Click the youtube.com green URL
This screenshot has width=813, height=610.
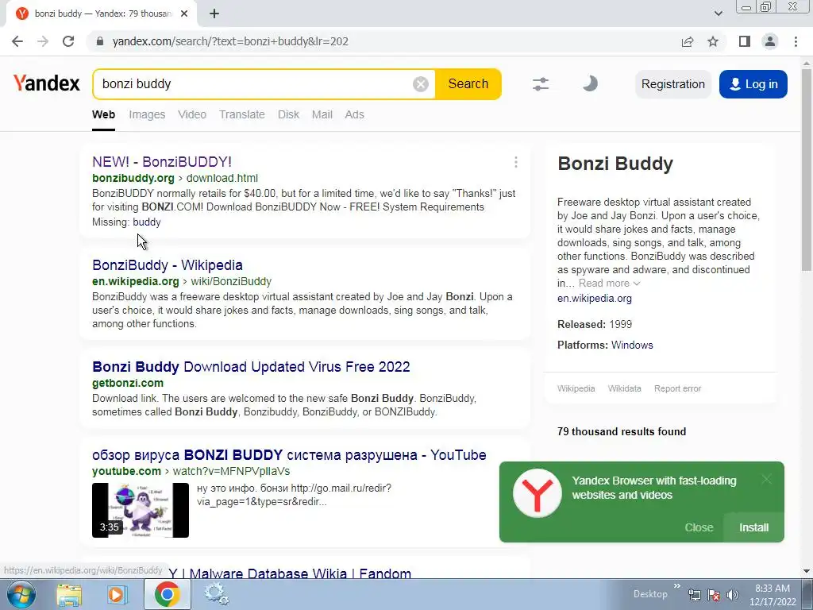(x=126, y=472)
